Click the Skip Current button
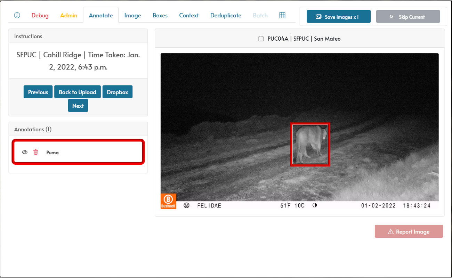This screenshot has height=278, width=452. tap(408, 17)
